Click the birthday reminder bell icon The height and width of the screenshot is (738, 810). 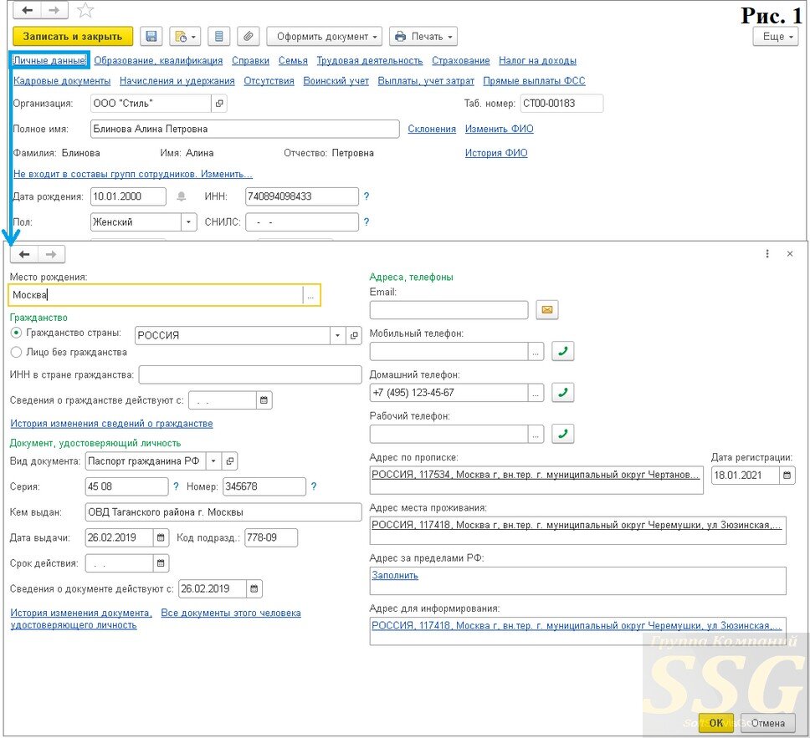pyautogui.click(x=182, y=196)
